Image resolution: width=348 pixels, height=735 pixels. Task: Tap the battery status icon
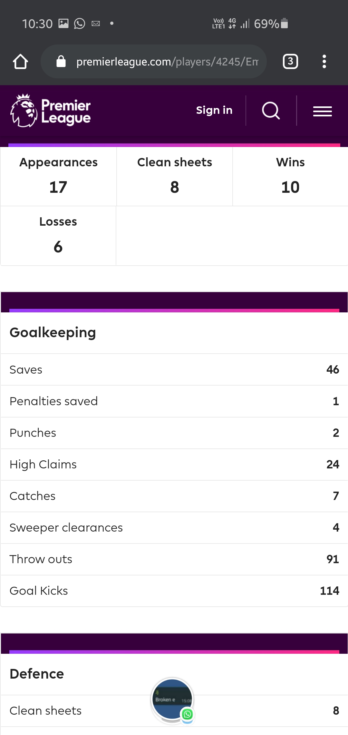[284, 24]
